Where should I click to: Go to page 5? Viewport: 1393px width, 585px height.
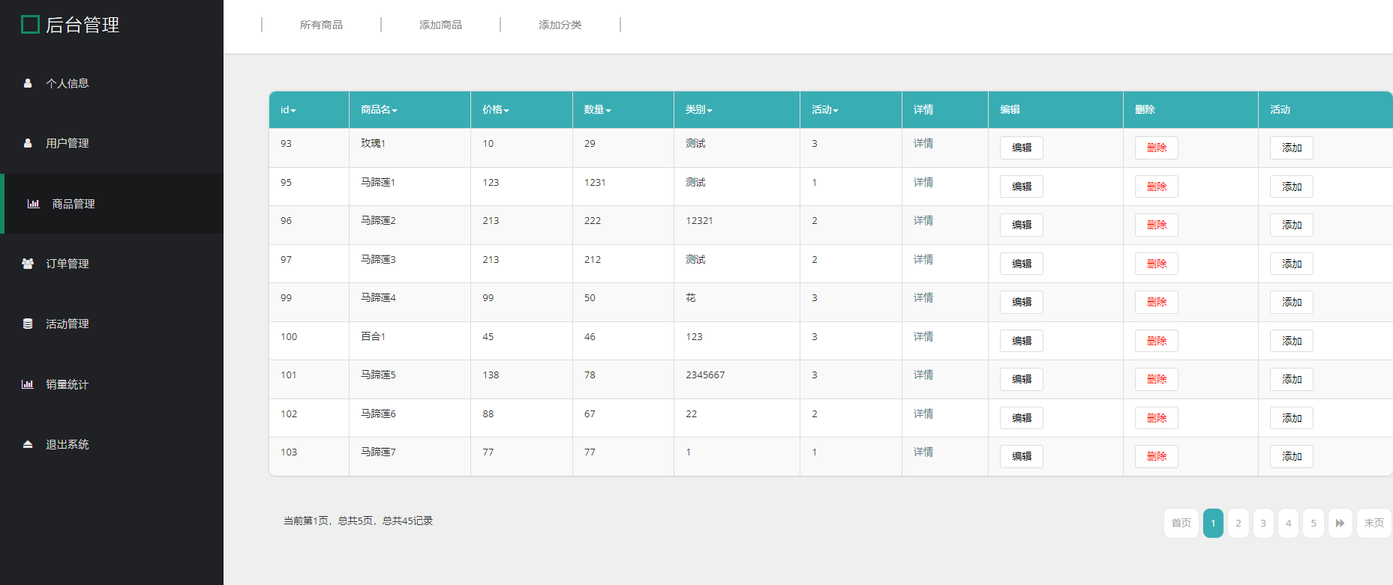(1313, 523)
